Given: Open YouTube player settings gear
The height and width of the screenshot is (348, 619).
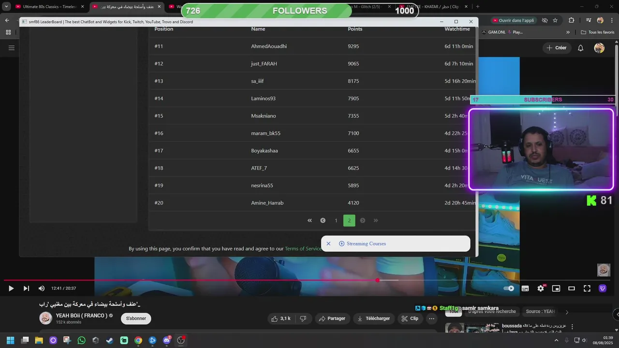Looking at the screenshot, I should [x=541, y=289].
